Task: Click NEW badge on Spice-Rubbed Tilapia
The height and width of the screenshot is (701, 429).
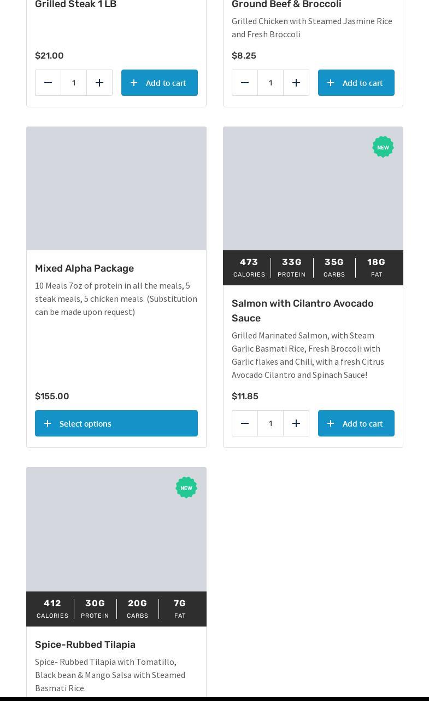Action: (x=186, y=487)
